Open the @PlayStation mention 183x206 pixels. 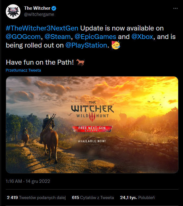(86, 45)
